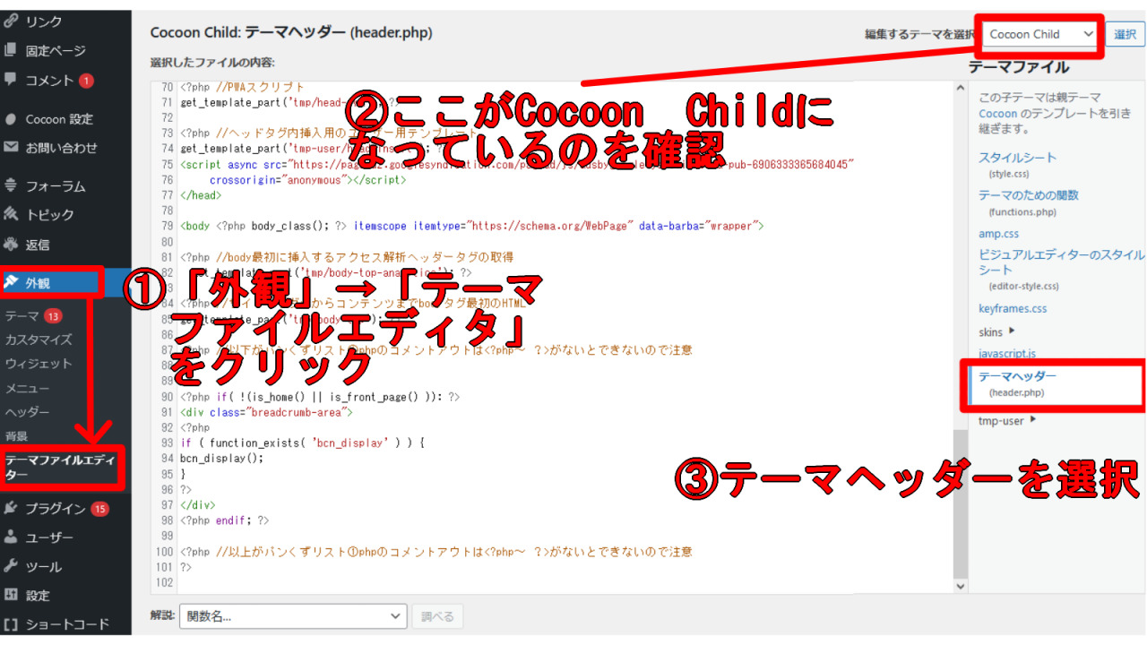Click the link icon in sidebar

(x=11, y=21)
